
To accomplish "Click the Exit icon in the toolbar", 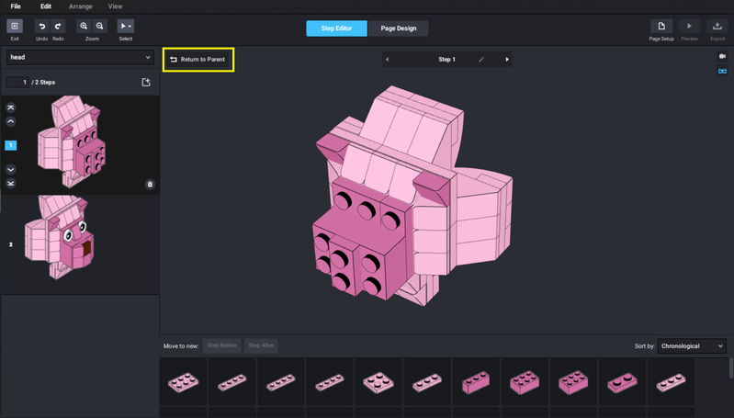I will coord(14,28).
